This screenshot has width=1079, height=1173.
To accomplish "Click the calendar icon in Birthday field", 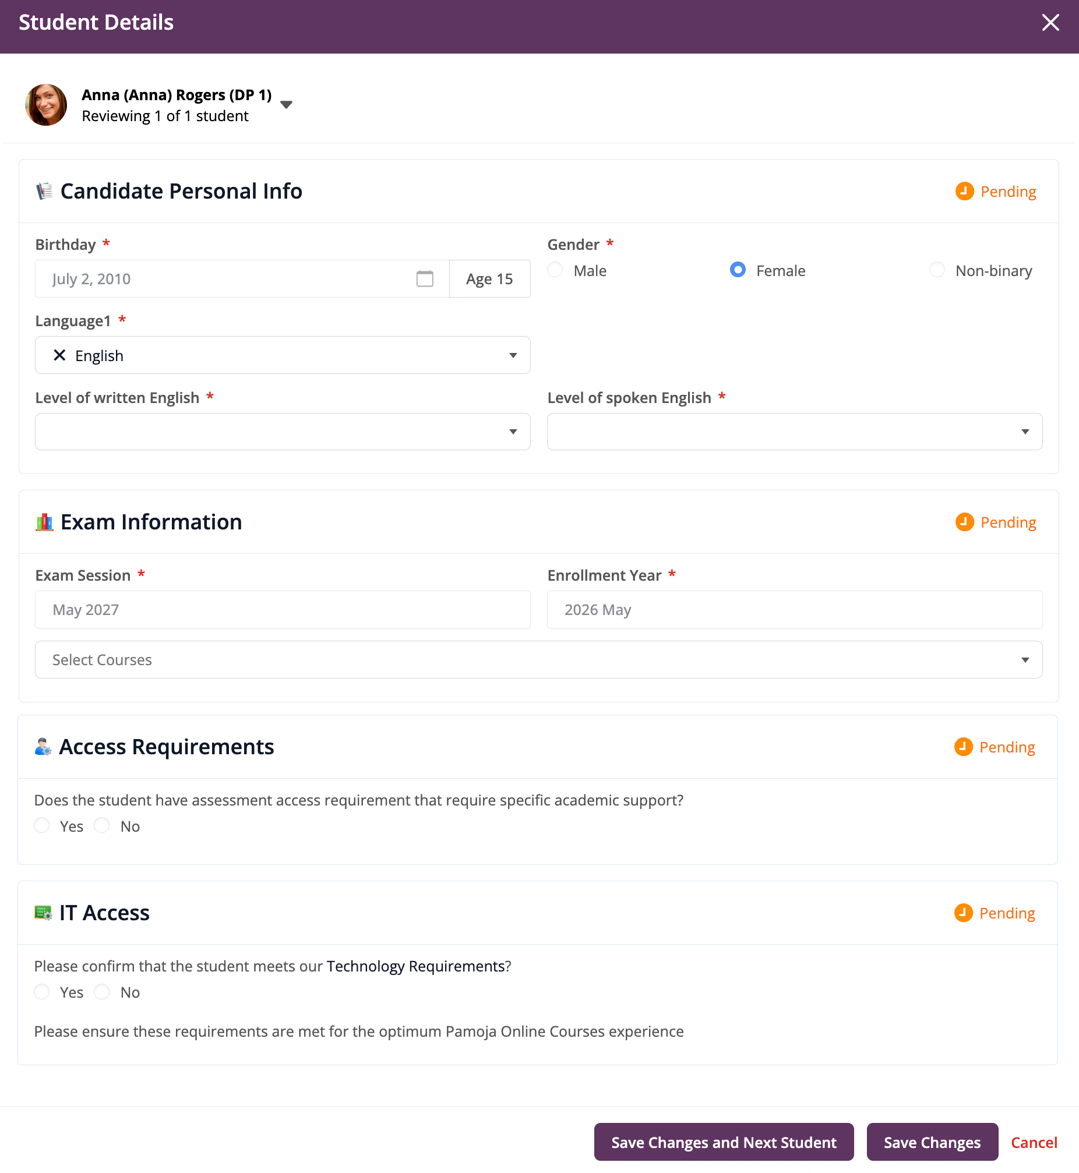I will 425,279.
